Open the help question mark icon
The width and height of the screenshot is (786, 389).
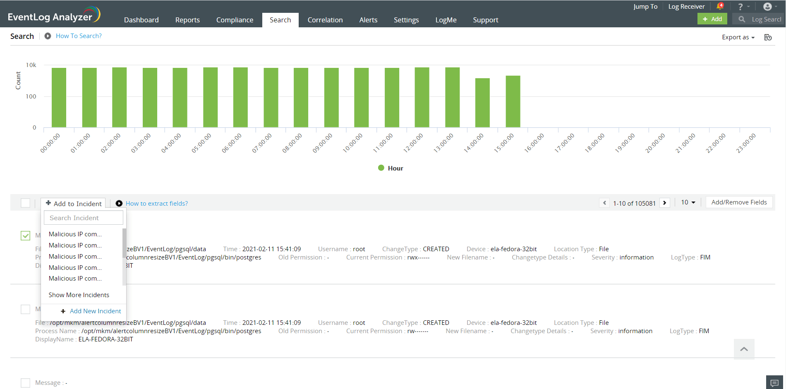[x=740, y=6]
